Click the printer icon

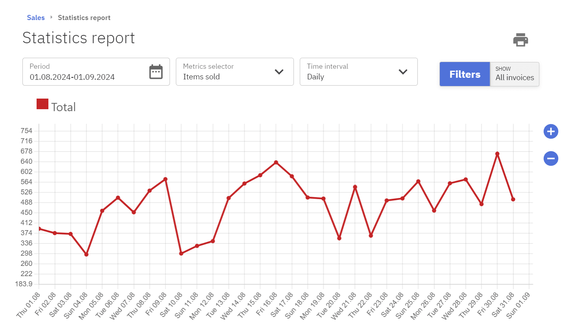click(x=520, y=40)
